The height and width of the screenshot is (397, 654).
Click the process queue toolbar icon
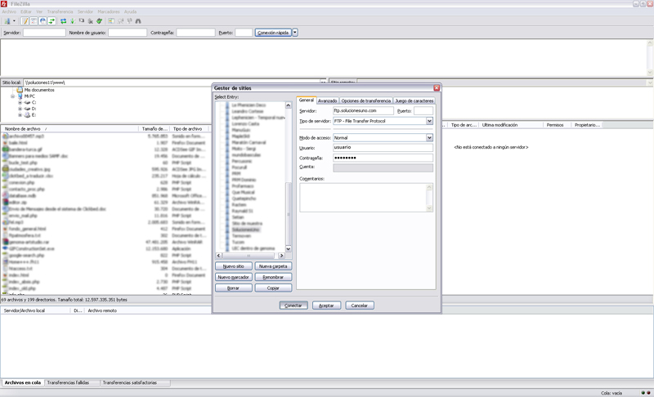tap(72, 20)
